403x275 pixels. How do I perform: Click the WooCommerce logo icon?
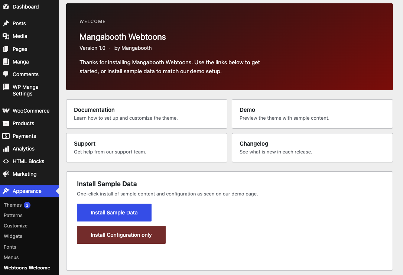coord(6,111)
